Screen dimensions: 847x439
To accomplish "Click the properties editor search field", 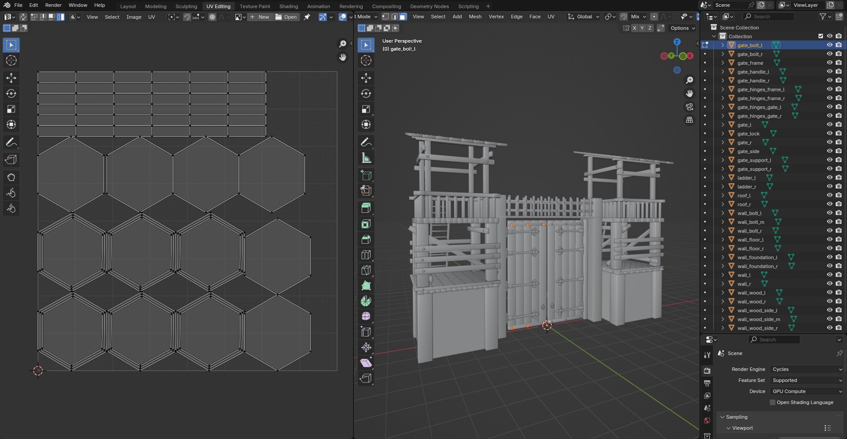I will tap(774, 340).
